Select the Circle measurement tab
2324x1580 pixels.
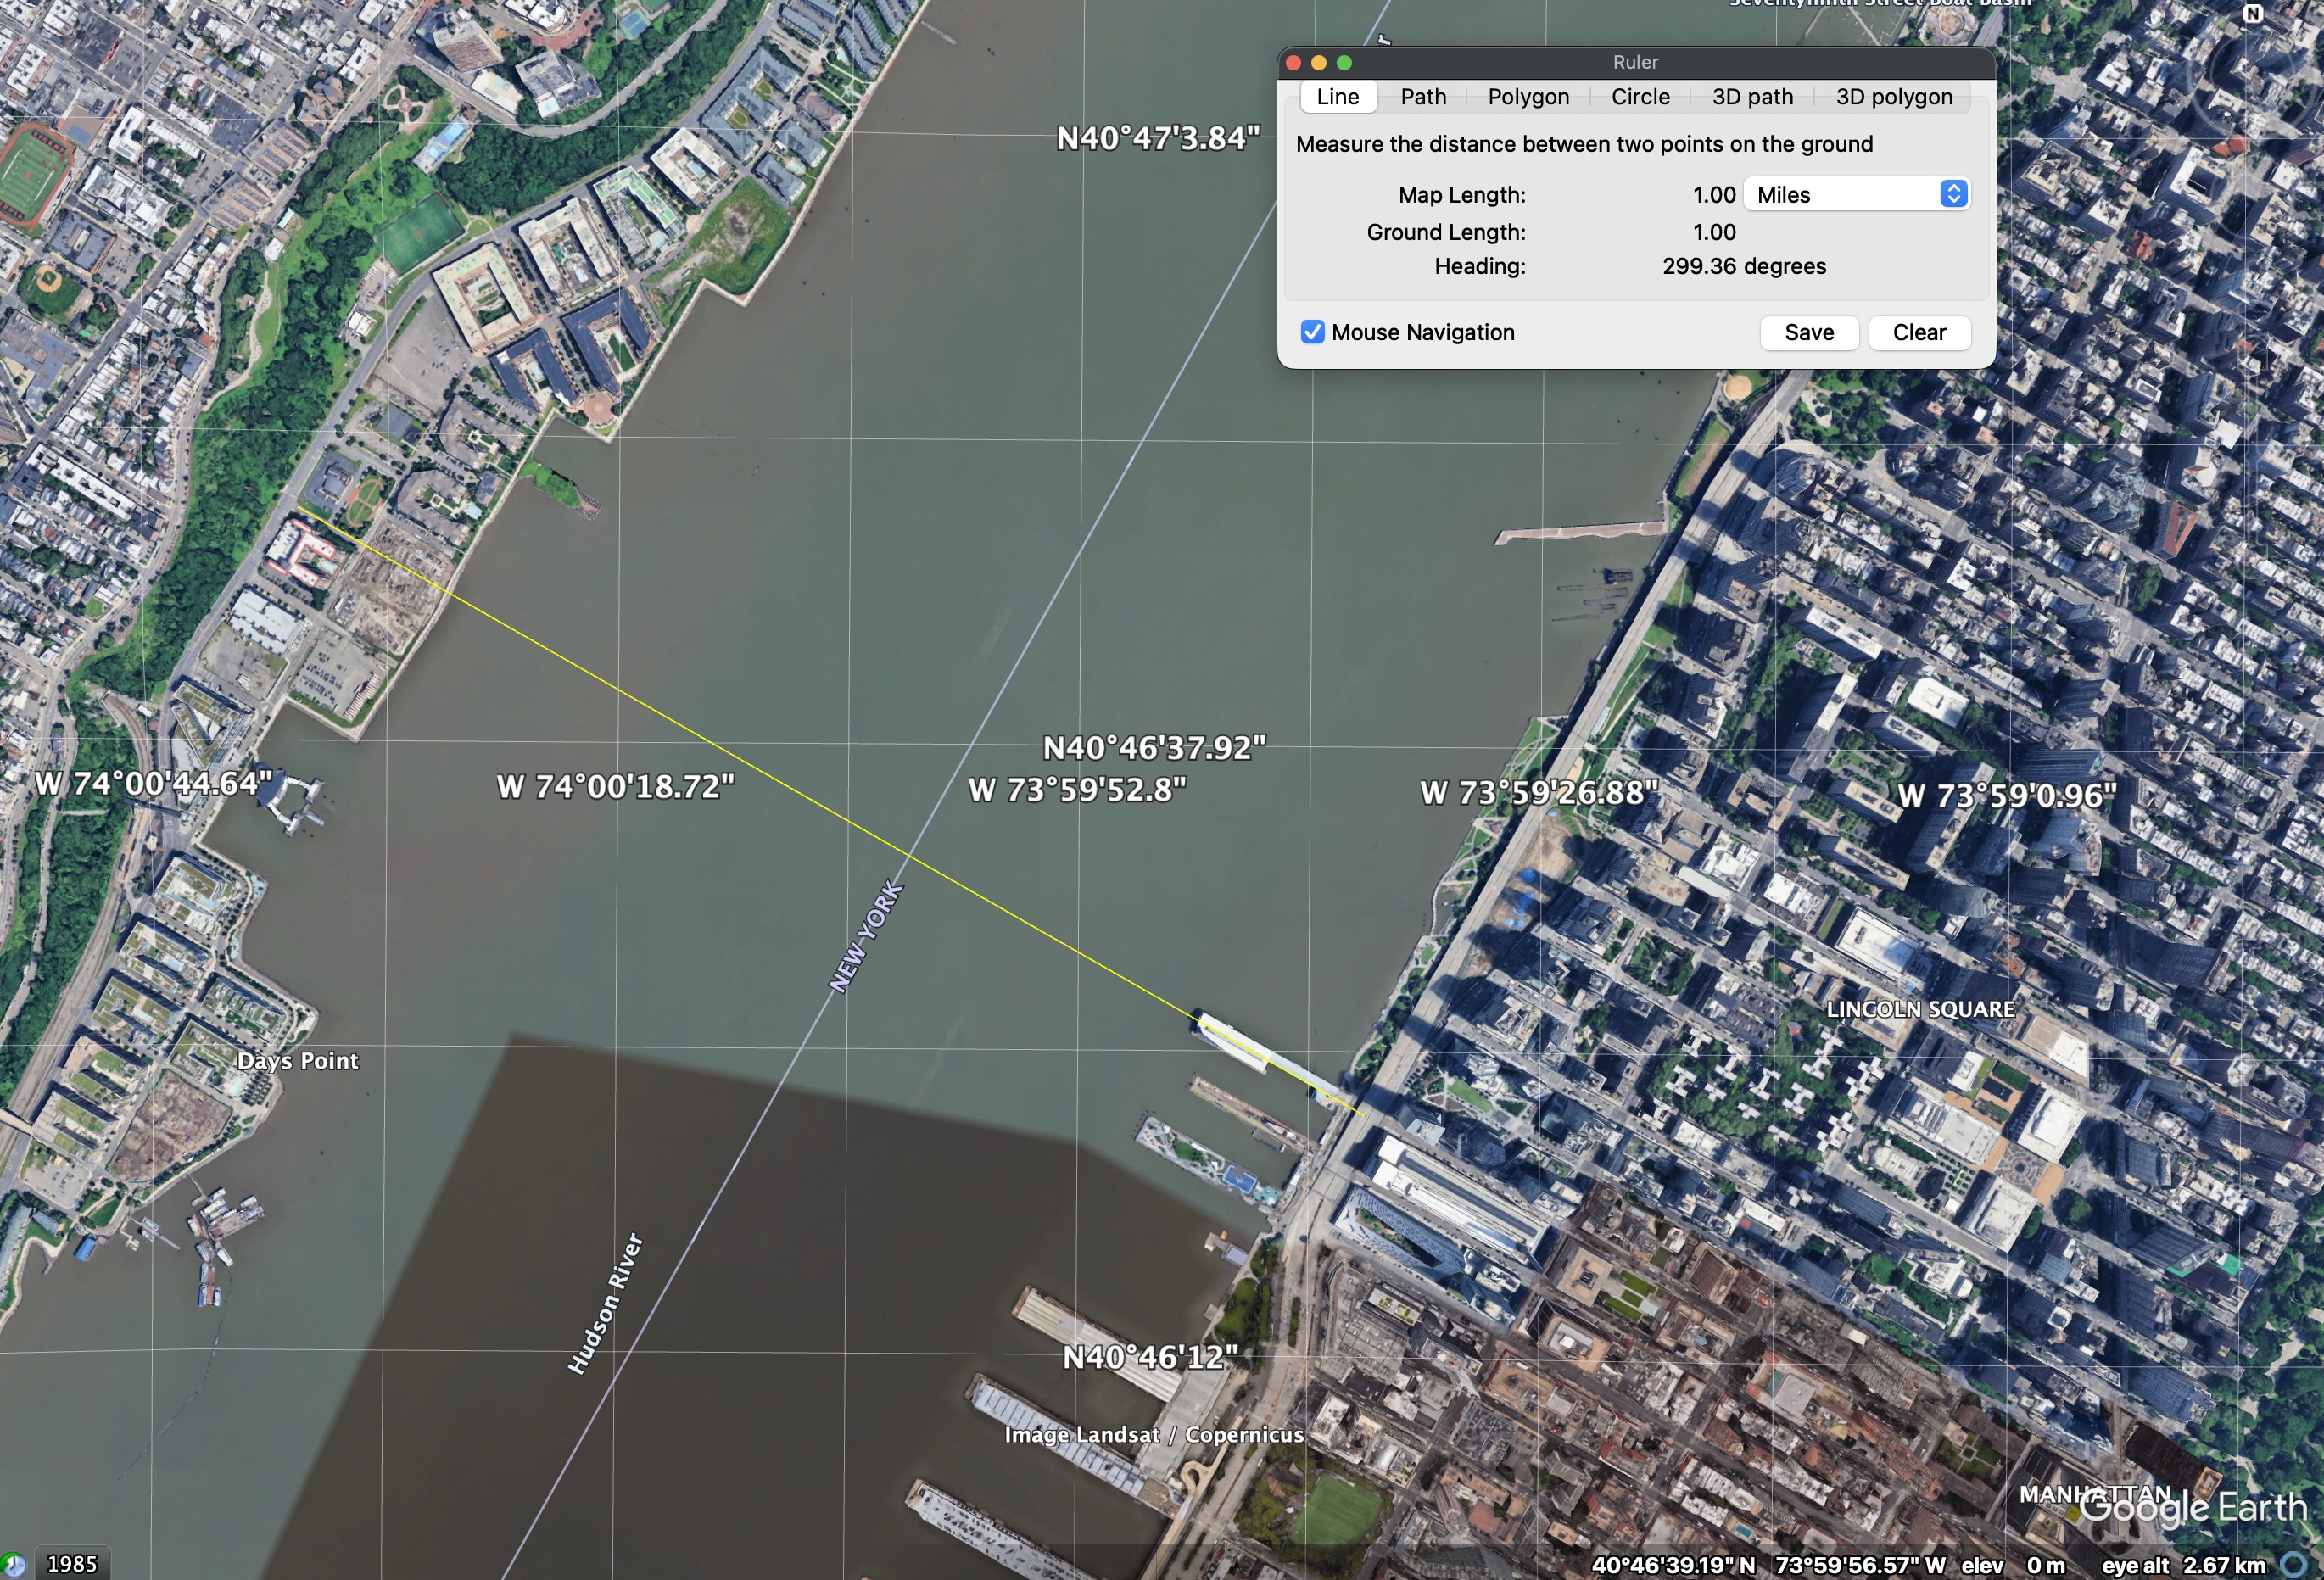click(1639, 96)
